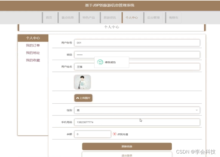Open 我的地址 in the sidebar

click(x=33, y=53)
